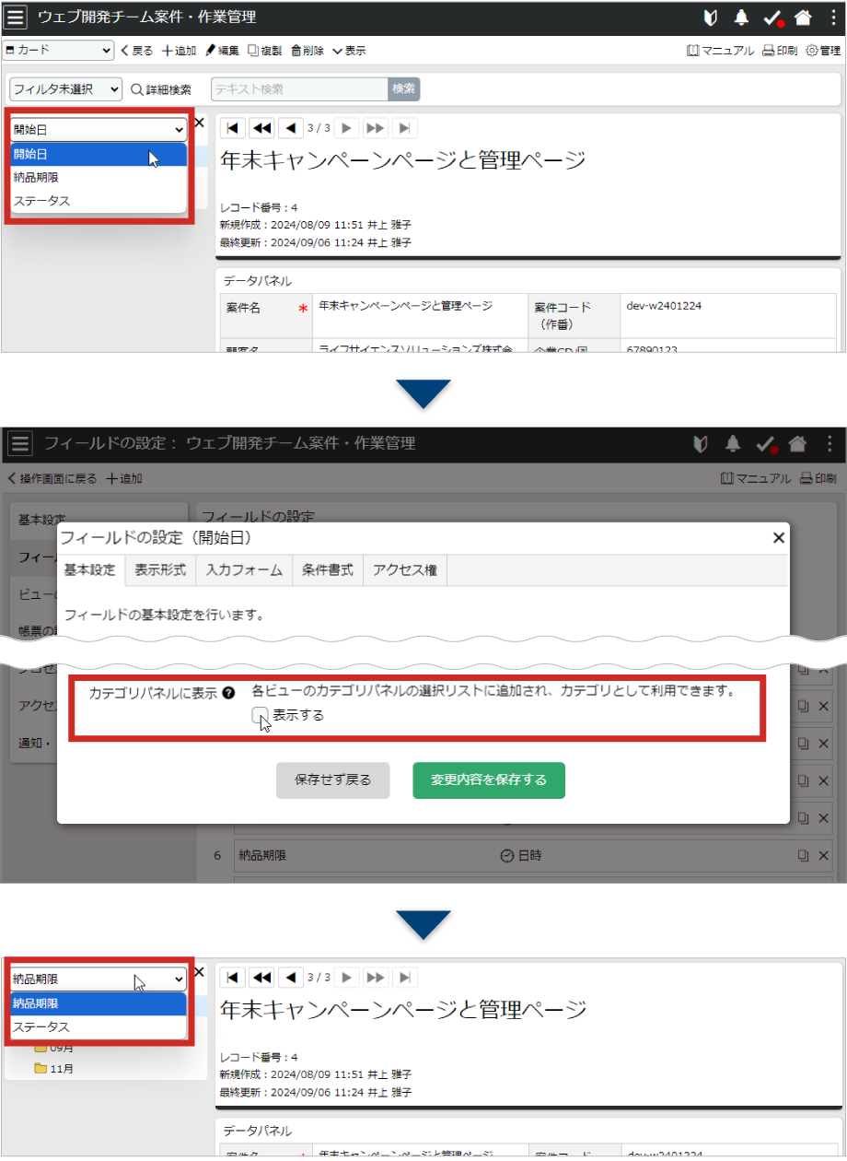Switch to the 表示形式 tab
Viewport: 847px width, 1161px height.
160,570
